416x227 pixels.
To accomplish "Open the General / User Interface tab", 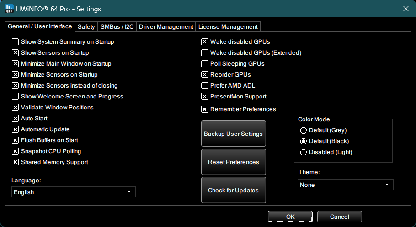I will 40,26.
